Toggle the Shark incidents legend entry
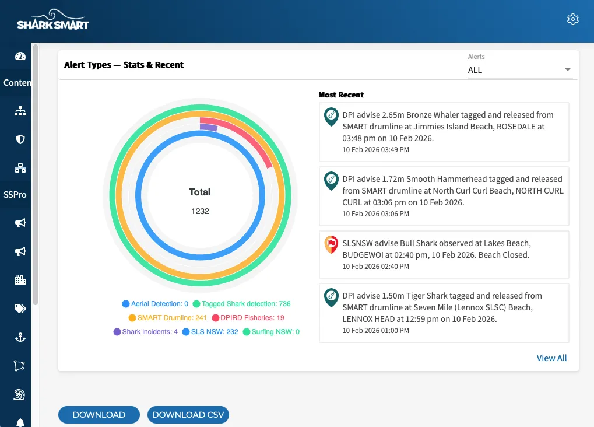Image resolution: width=594 pixels, height=427 pixels. click(146, 332)
